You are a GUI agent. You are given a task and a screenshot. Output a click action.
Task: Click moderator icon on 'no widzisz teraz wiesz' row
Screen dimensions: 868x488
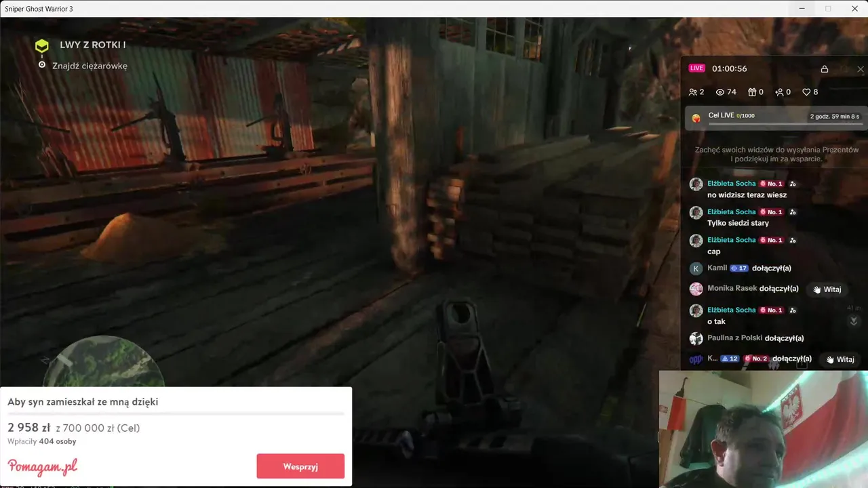click(793, 184)
